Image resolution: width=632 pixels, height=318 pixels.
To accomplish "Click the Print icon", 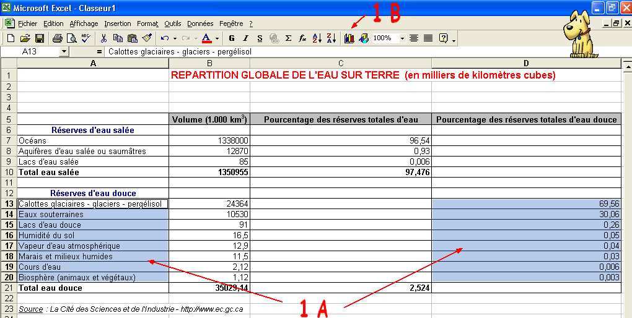I will point(58,38).
